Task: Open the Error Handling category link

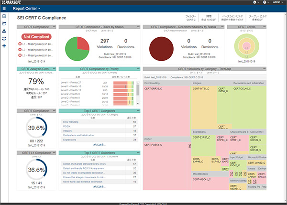Action: (x=71, y=122)
